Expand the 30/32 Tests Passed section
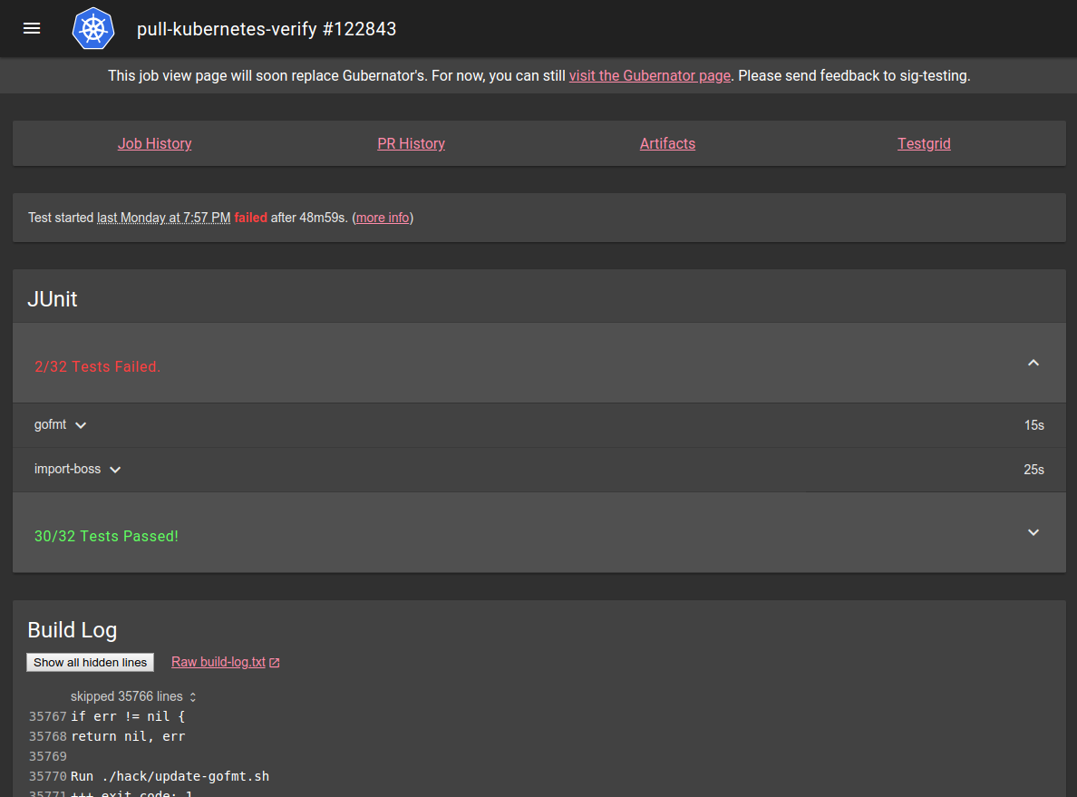Screen dimensions: 1077x797 (x=1033, y=533)
